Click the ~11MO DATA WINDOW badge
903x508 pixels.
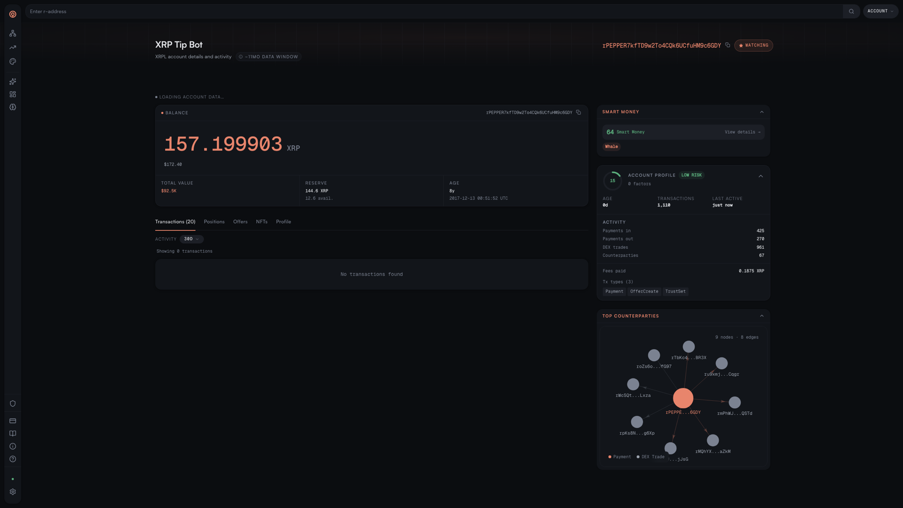(269, 57)
